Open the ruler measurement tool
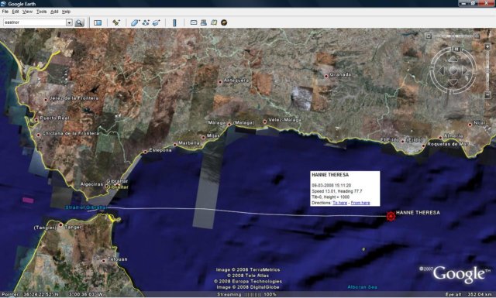 coord(174,22)
